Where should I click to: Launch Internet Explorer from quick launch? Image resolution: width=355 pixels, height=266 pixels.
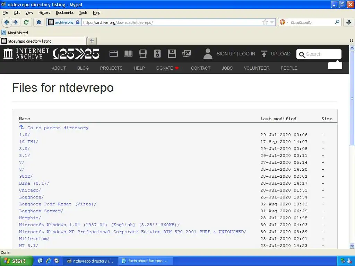click(x=49, y=261)
